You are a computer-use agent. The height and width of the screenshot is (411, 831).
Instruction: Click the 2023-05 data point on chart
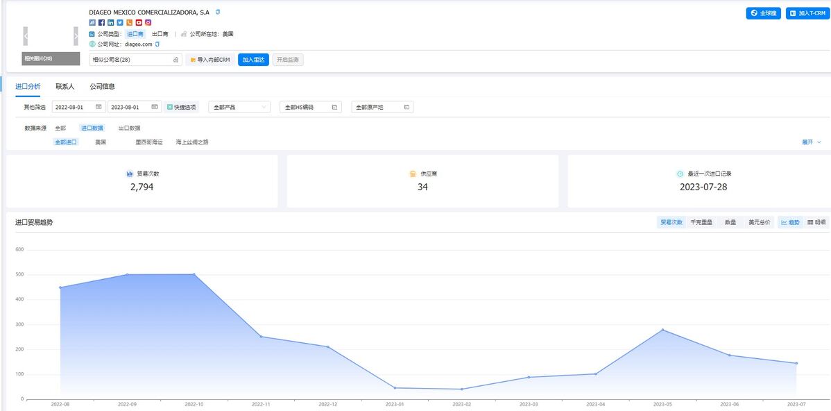[662, 330]
